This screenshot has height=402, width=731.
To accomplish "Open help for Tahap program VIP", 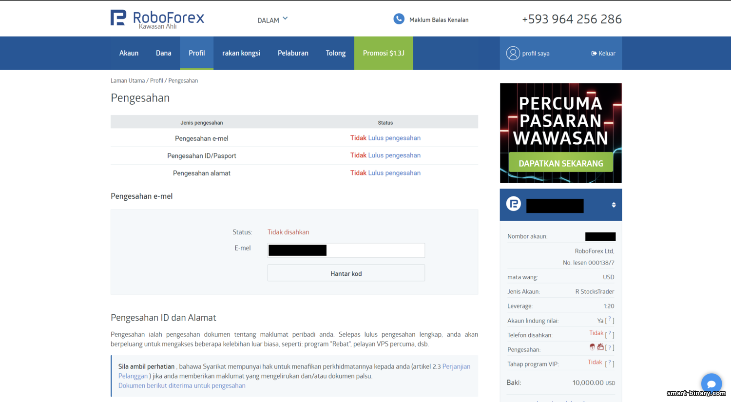I will click(x=610, y=363).
